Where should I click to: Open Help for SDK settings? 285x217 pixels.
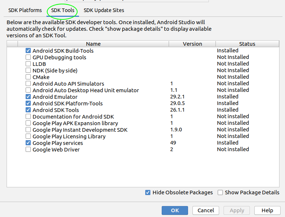coord(267,210)
